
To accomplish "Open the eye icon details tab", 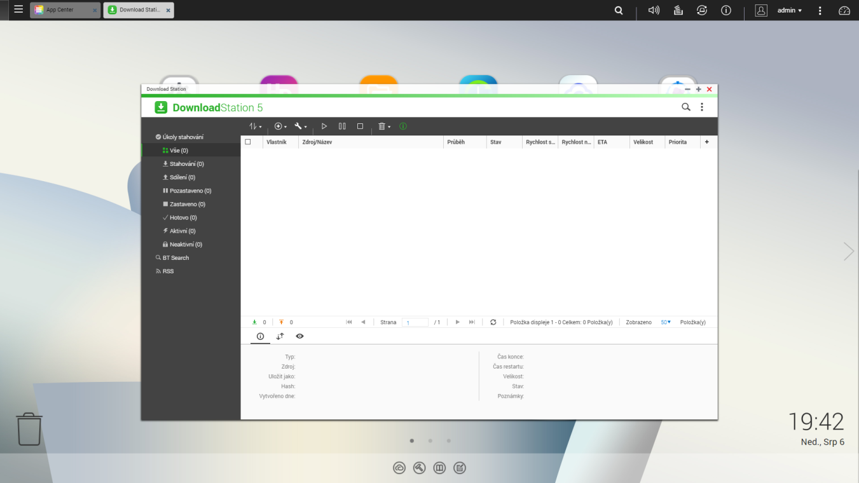I will coord(299,336).
